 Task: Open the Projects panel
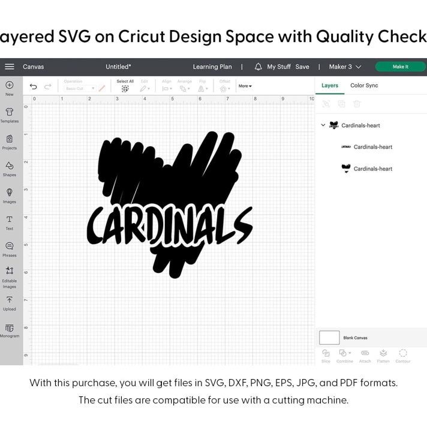(x=9, y=142)
